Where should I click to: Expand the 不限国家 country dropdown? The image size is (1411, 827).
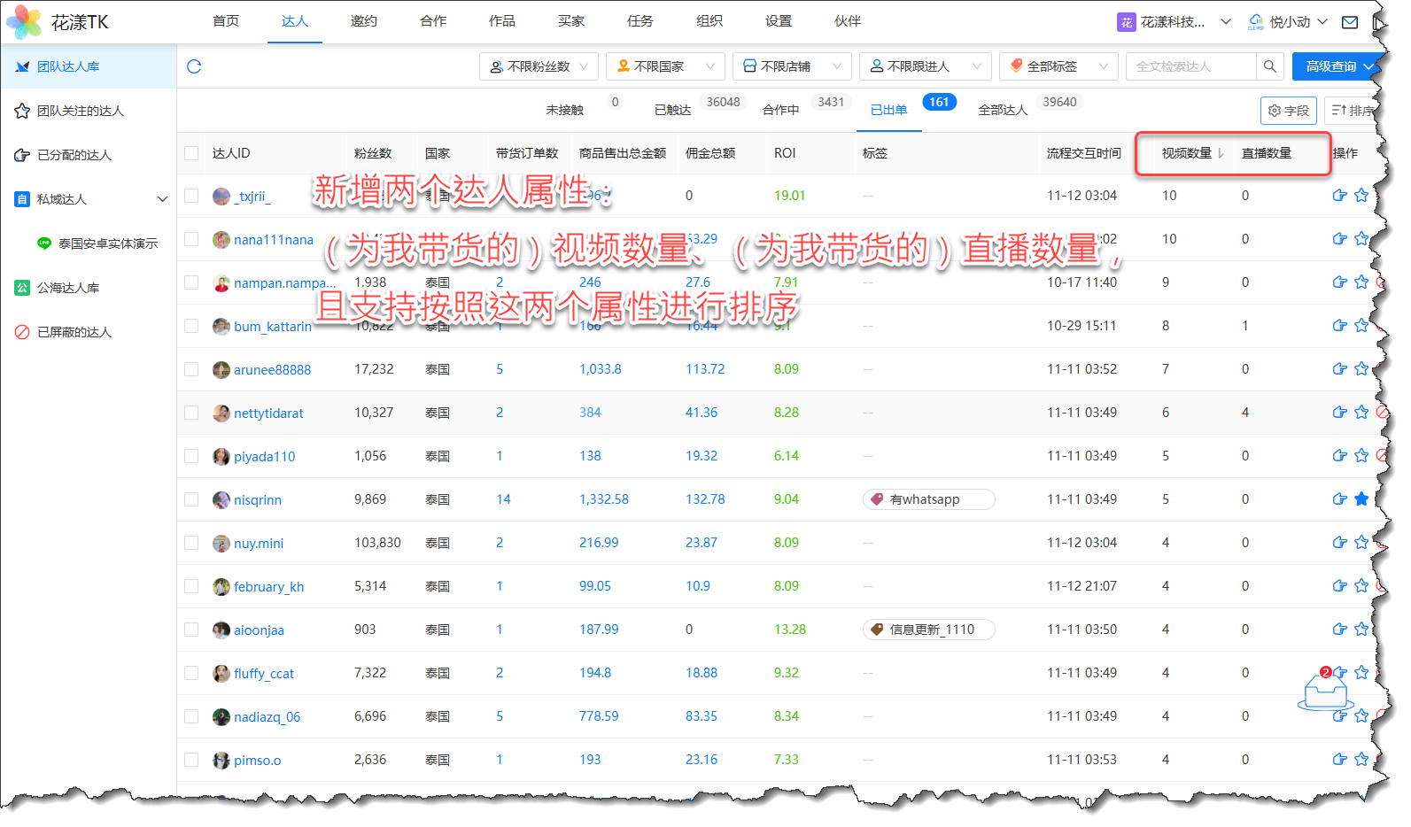click(665, 66)
